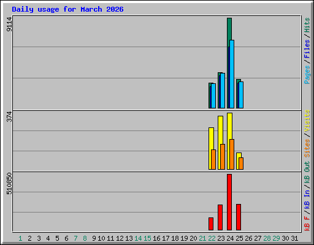This screenshot has height=245, width=314.
Task: Click the orange 'Sites' legend label
Action: [x=307, y=148]
